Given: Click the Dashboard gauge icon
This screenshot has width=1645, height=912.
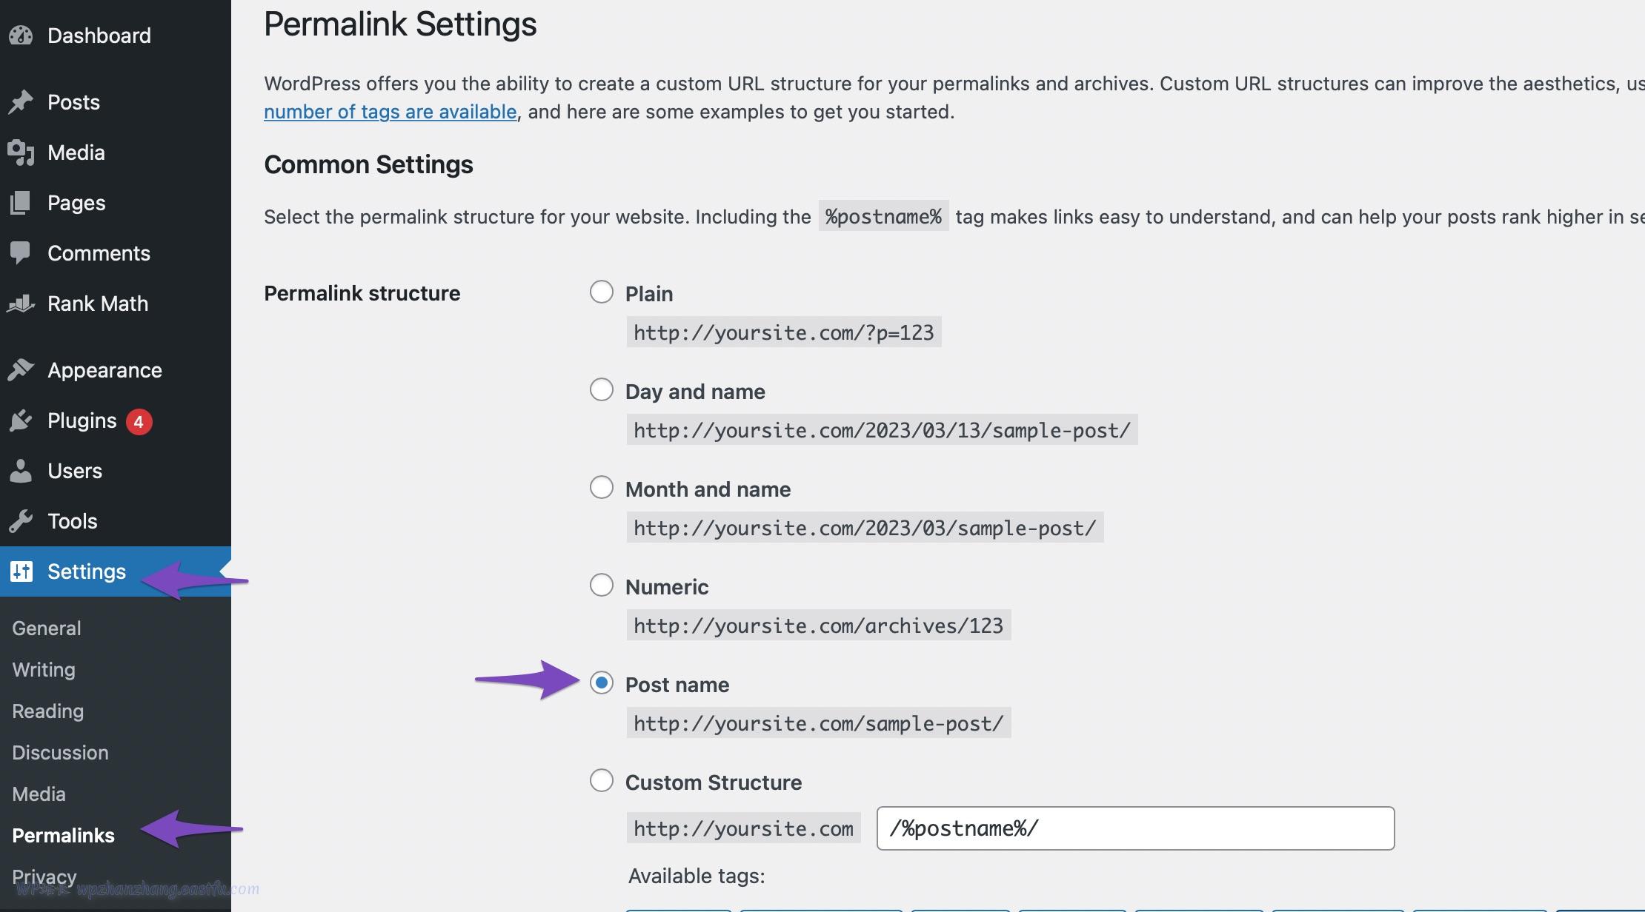Looking at the screenshot, I should pos(21,36).
